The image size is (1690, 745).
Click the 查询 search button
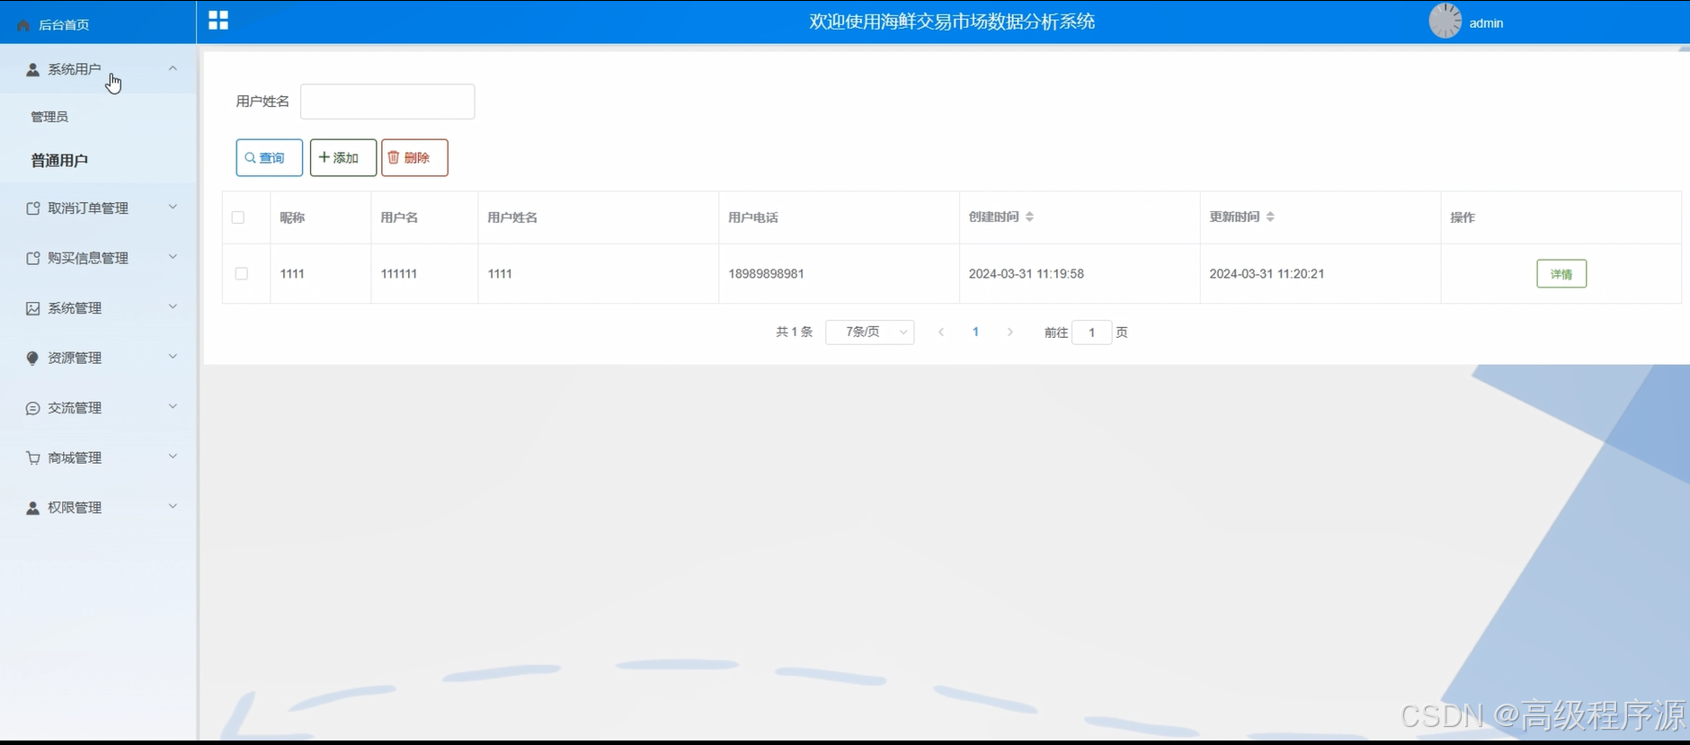point(270,158)
